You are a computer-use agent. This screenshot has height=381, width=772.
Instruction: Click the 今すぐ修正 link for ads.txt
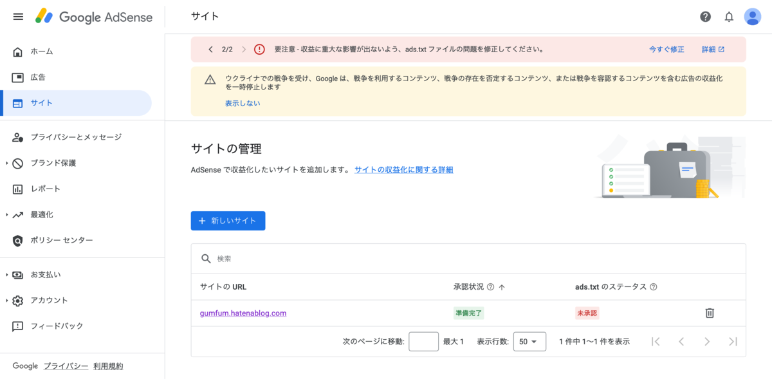[666, 49]
